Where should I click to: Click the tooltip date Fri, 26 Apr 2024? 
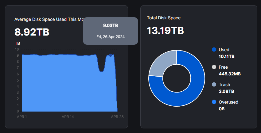tap(111, 36)
